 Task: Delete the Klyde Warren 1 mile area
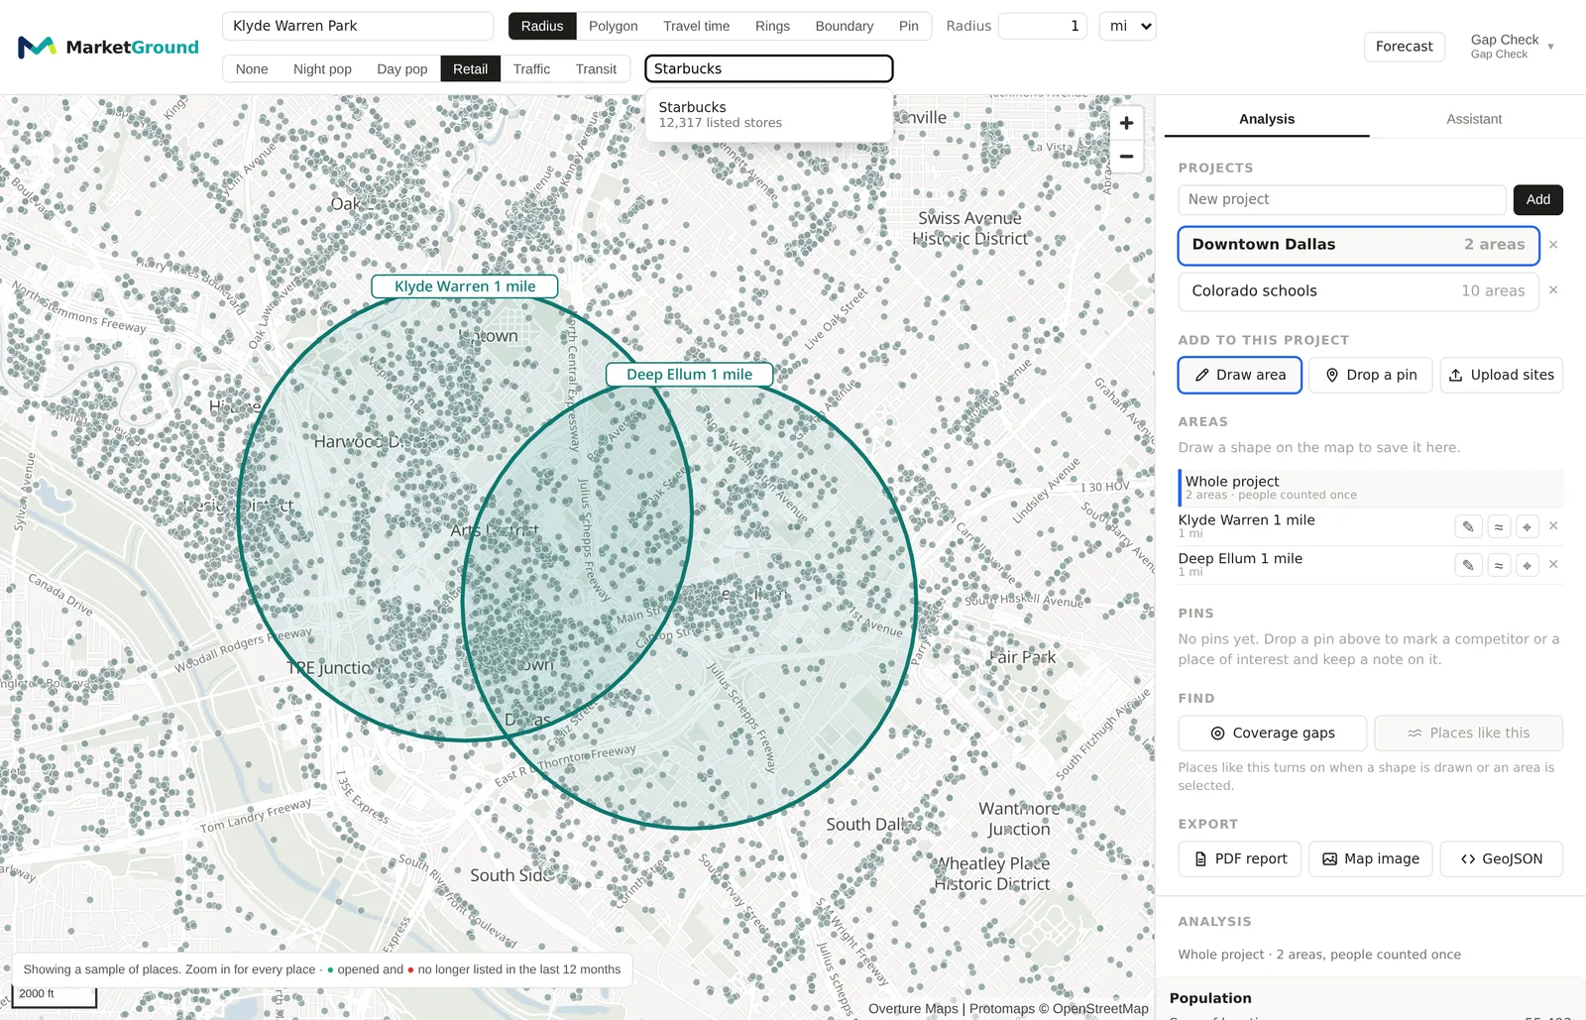pyautogui.click(x=1553, y=526)
